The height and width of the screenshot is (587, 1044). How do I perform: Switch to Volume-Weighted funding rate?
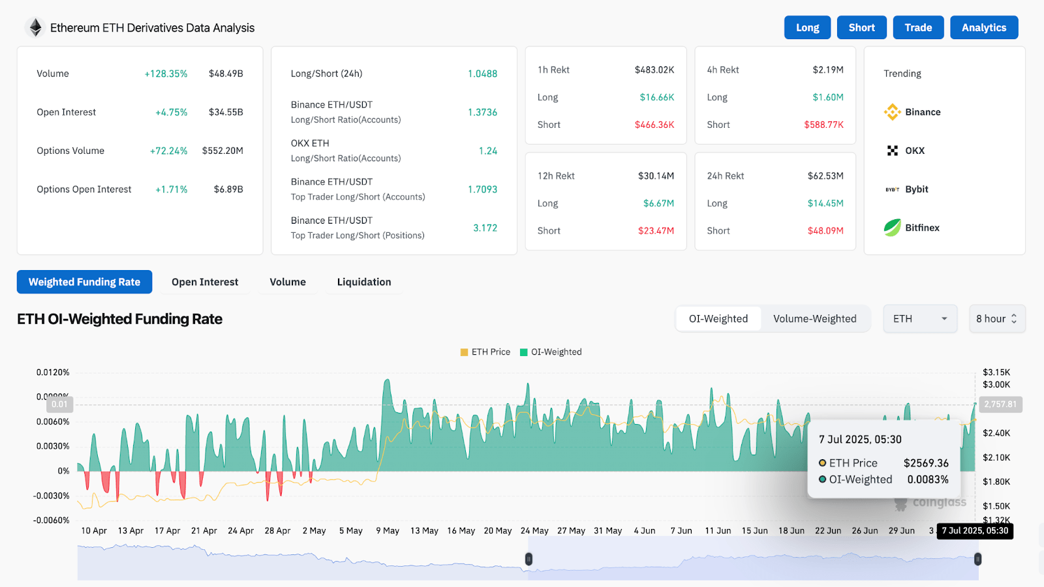(x=814, y=319)
